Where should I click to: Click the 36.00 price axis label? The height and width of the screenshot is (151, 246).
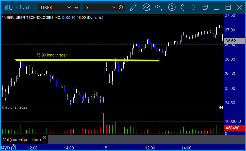click(230, 59)
